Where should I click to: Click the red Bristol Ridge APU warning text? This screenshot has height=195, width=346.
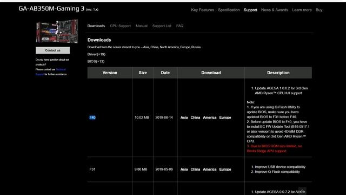[274, 148]
